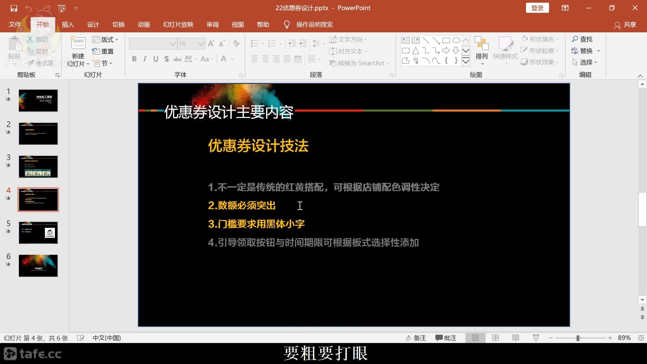Decrease font size with the small A icon
The image size is (647, 364).
coord(222,43)
